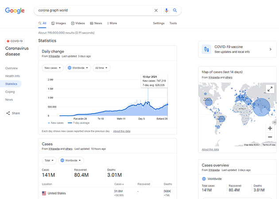This screenshot has height=199, width=279.
Task: Click the 80.4M recovered value in Cases card
Action: tap(81, 175)
